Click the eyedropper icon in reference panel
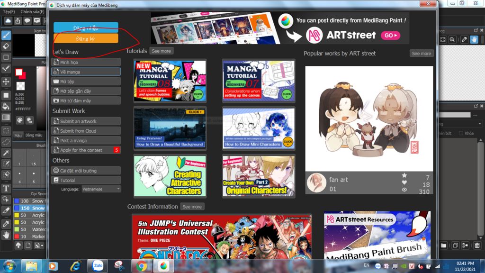485x273 pixels. click(464, 39)
